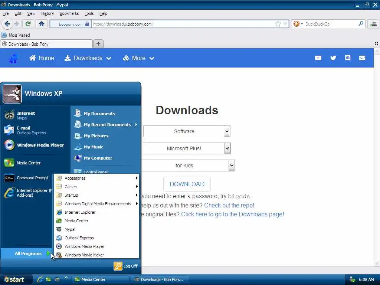Click the browser Forward arrow button
Screen dimensions: 380x285
point(16,24)
